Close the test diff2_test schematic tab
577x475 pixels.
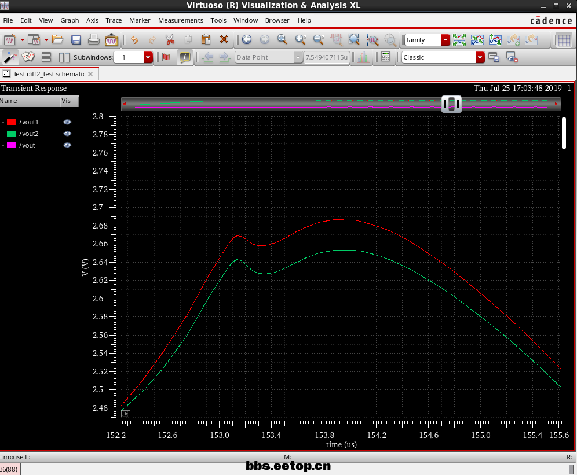pos(90,74)
